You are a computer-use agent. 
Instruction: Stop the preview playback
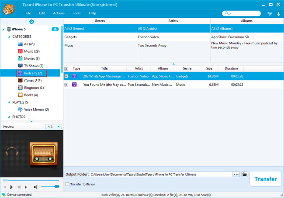click(x=19, y=187)
